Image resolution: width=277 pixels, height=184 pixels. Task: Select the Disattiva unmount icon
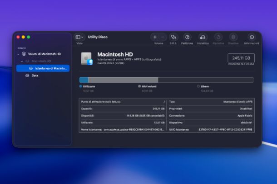click(x=233, y=37)
